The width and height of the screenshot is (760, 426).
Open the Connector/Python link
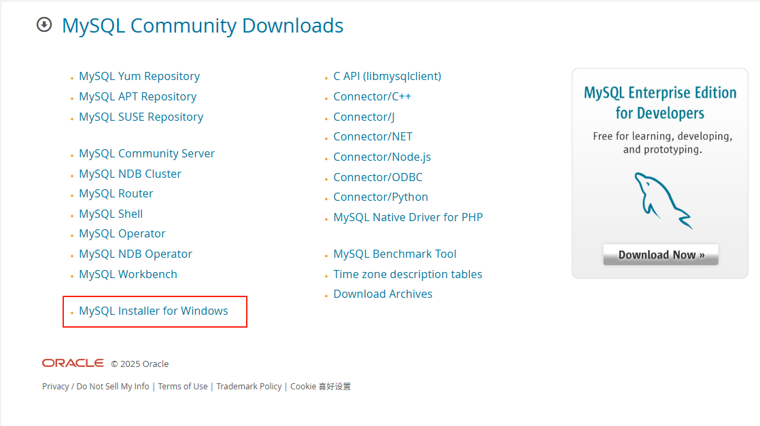[x=381, y=197]
